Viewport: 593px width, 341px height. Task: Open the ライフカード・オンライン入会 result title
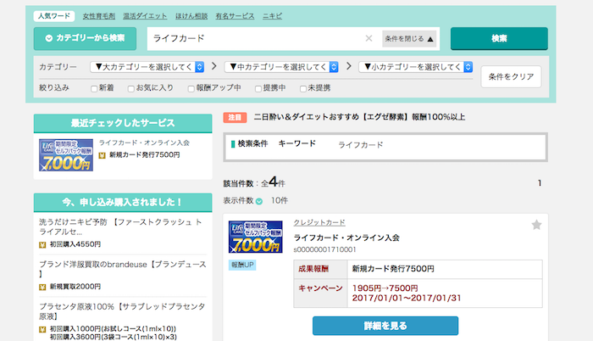[x=346, y=238]
